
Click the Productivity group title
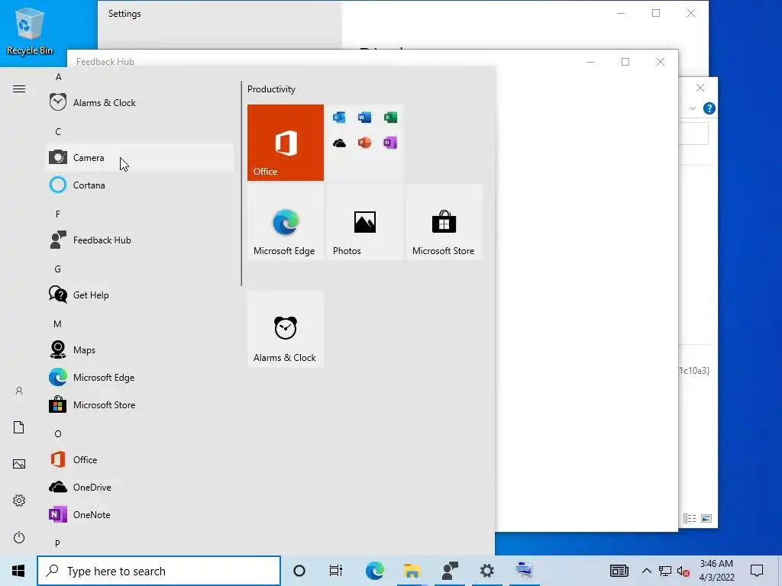[x=271, y=89]
